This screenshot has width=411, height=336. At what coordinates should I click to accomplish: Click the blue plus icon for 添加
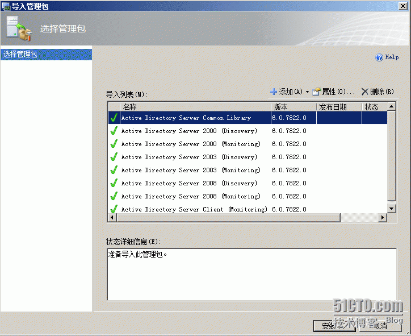pyautogui.click(x=274, y=92)
